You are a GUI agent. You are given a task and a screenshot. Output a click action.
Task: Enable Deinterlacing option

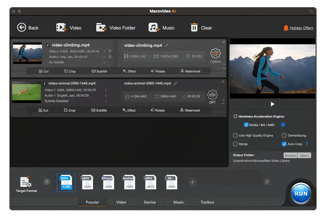click(x=284, y=135)
